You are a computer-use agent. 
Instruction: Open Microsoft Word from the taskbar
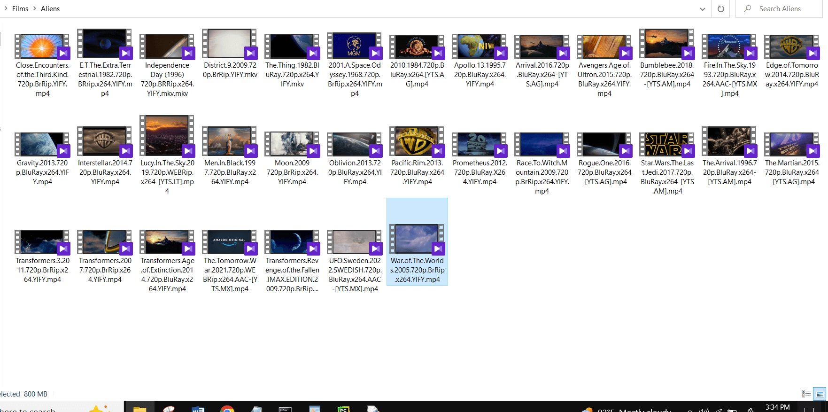click(198, 409)
